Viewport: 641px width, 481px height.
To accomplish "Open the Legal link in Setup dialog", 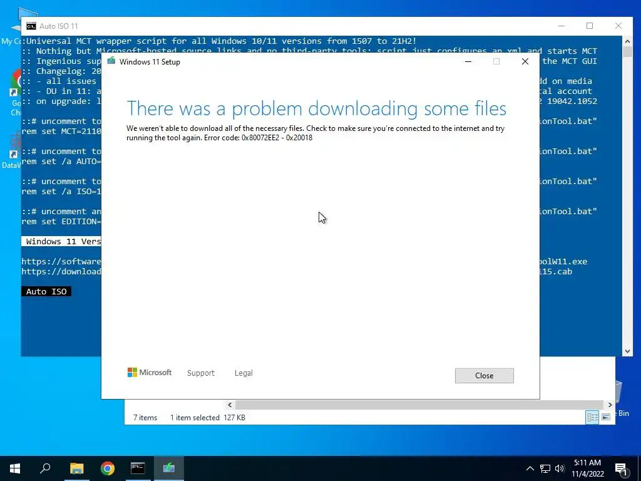I will [x=244, y=373].
